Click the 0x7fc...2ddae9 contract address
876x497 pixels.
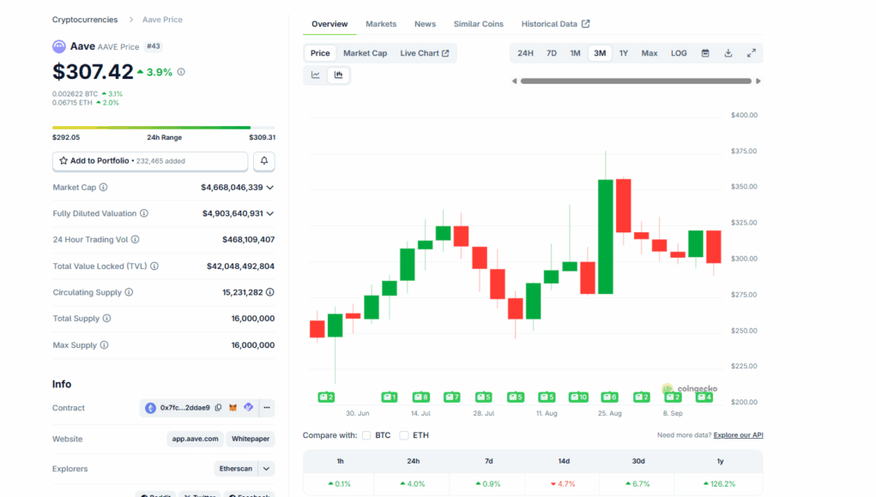click(x=185, y=408)
